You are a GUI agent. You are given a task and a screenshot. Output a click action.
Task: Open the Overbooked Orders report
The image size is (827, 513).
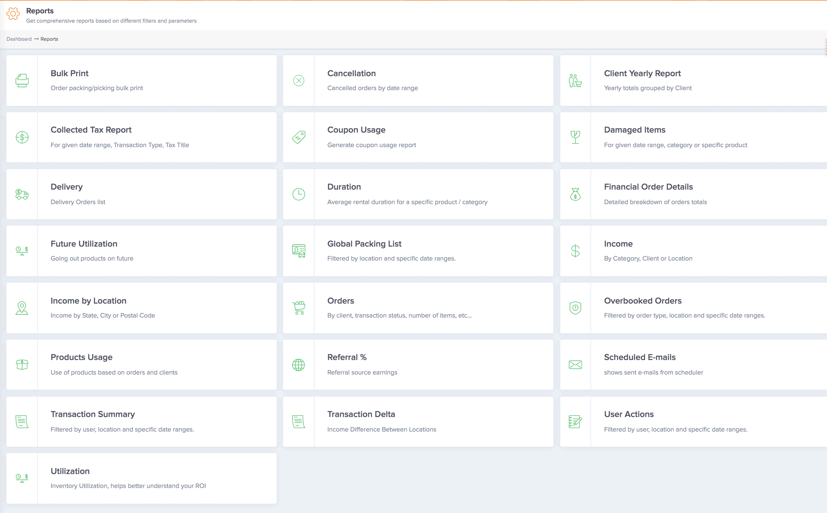[x=643, y=301]
